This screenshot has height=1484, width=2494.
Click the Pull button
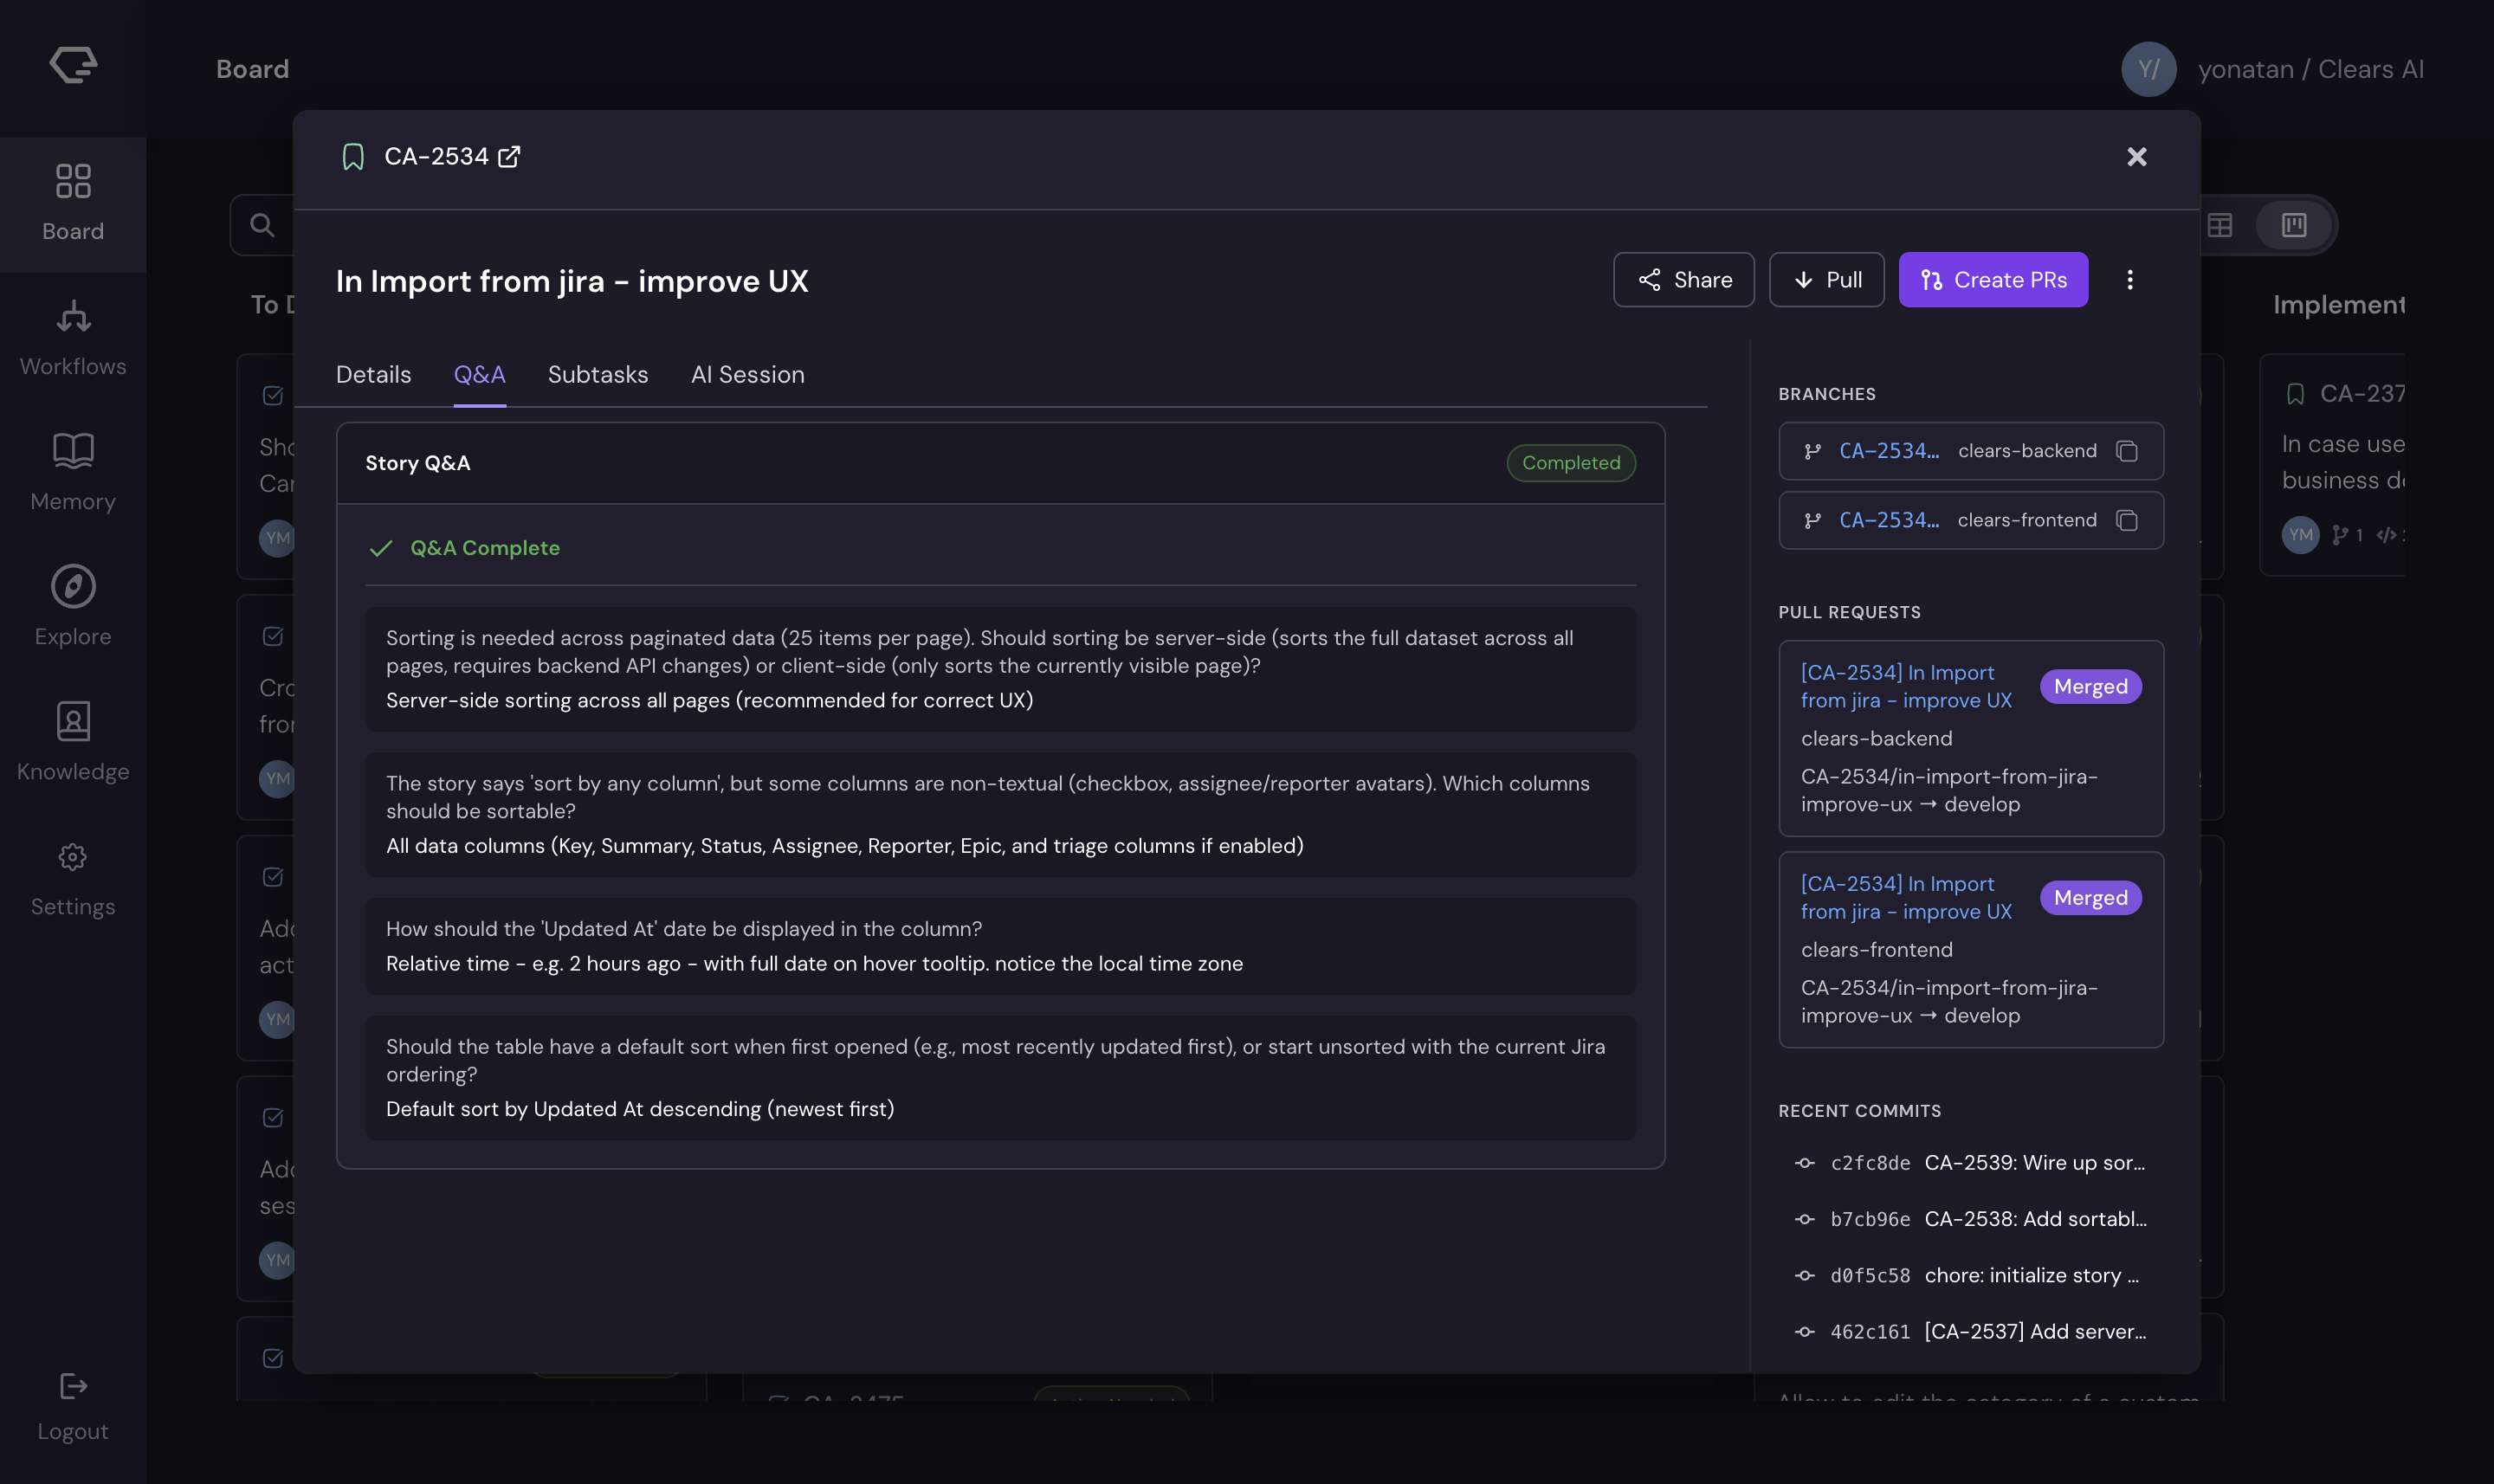[1827, 280]
